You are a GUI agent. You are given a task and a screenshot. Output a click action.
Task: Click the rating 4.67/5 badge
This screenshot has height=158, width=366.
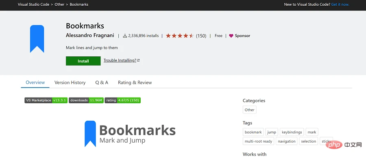pyautogui.click(x=122, y=100)
